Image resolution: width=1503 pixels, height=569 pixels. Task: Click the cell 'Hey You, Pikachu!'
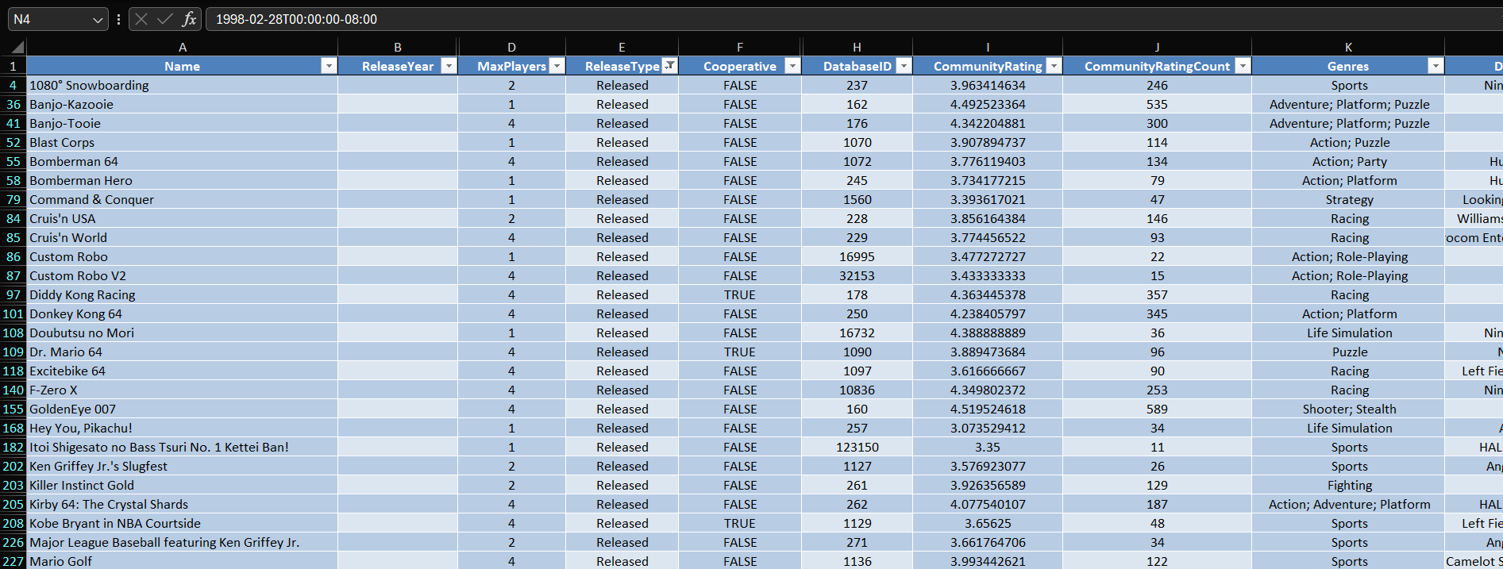(x=183, y=428)
